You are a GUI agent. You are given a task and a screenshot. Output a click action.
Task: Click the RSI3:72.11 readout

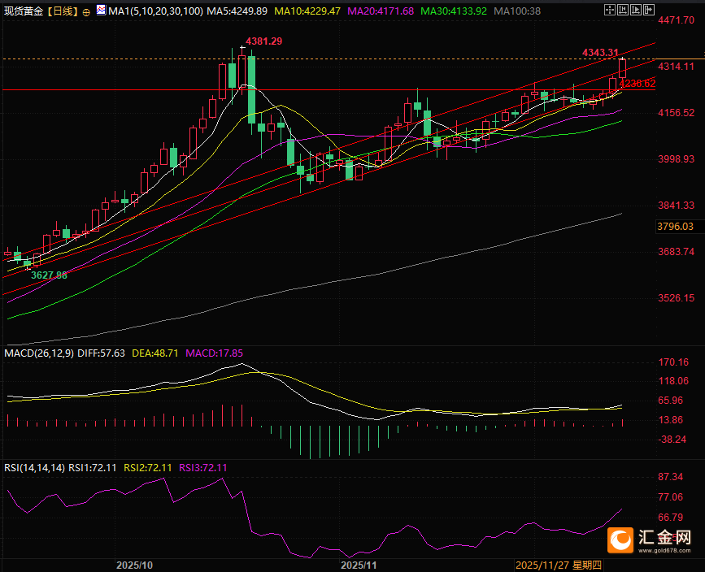(x=203, y=468)
